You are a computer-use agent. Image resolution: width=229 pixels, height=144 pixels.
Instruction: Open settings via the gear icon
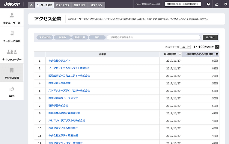click(225, 4)
